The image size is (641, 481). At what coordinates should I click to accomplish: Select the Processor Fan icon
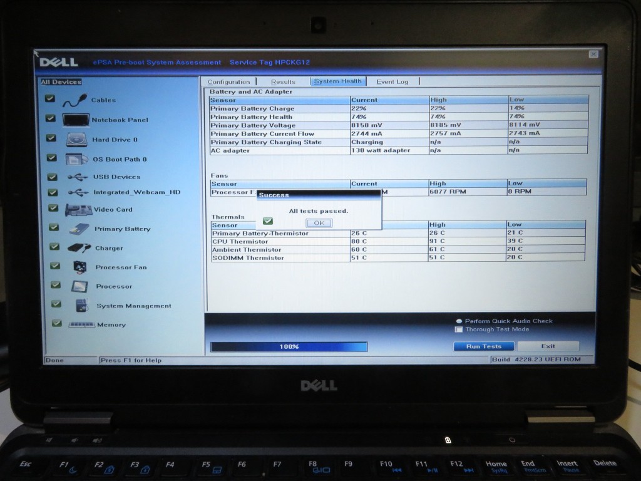(80, 267)
